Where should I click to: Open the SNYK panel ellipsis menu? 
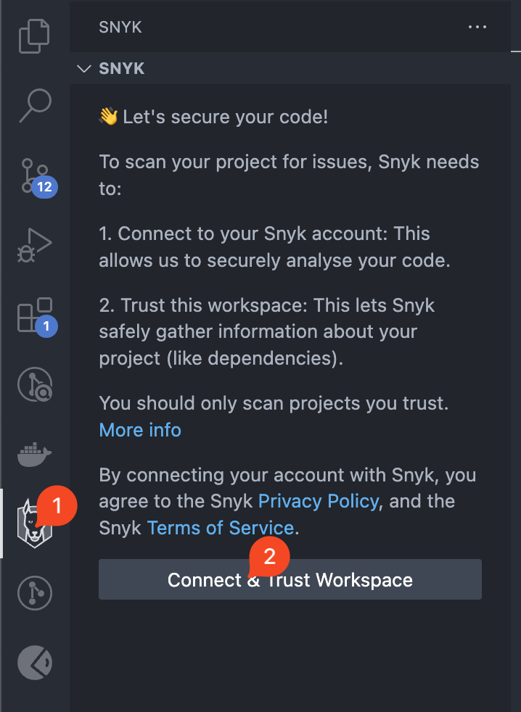[x=477, y=28]
